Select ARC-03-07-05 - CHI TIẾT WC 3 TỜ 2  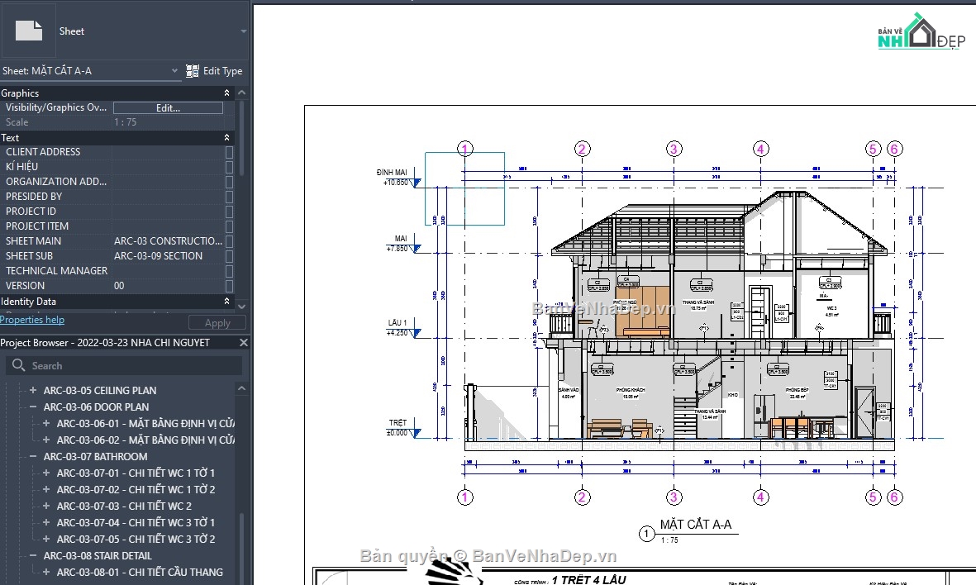tap(136, 539)
